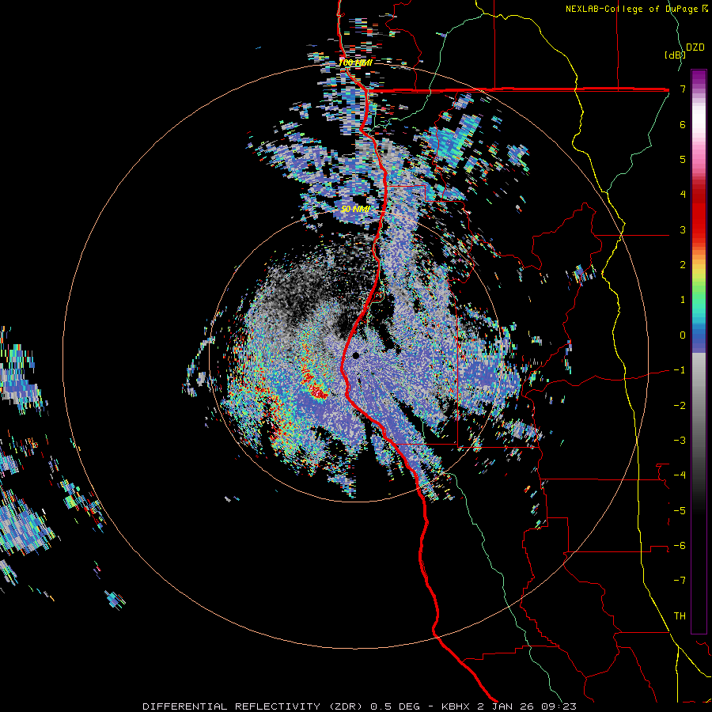712x712 pixels.
Task: Click the 50 NMI range ring label
Action: click(355, 209)
